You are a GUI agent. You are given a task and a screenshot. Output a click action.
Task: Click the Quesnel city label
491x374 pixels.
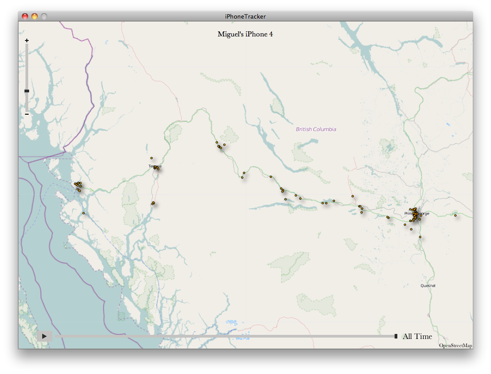pyautogui.click(x=428, y=286)
